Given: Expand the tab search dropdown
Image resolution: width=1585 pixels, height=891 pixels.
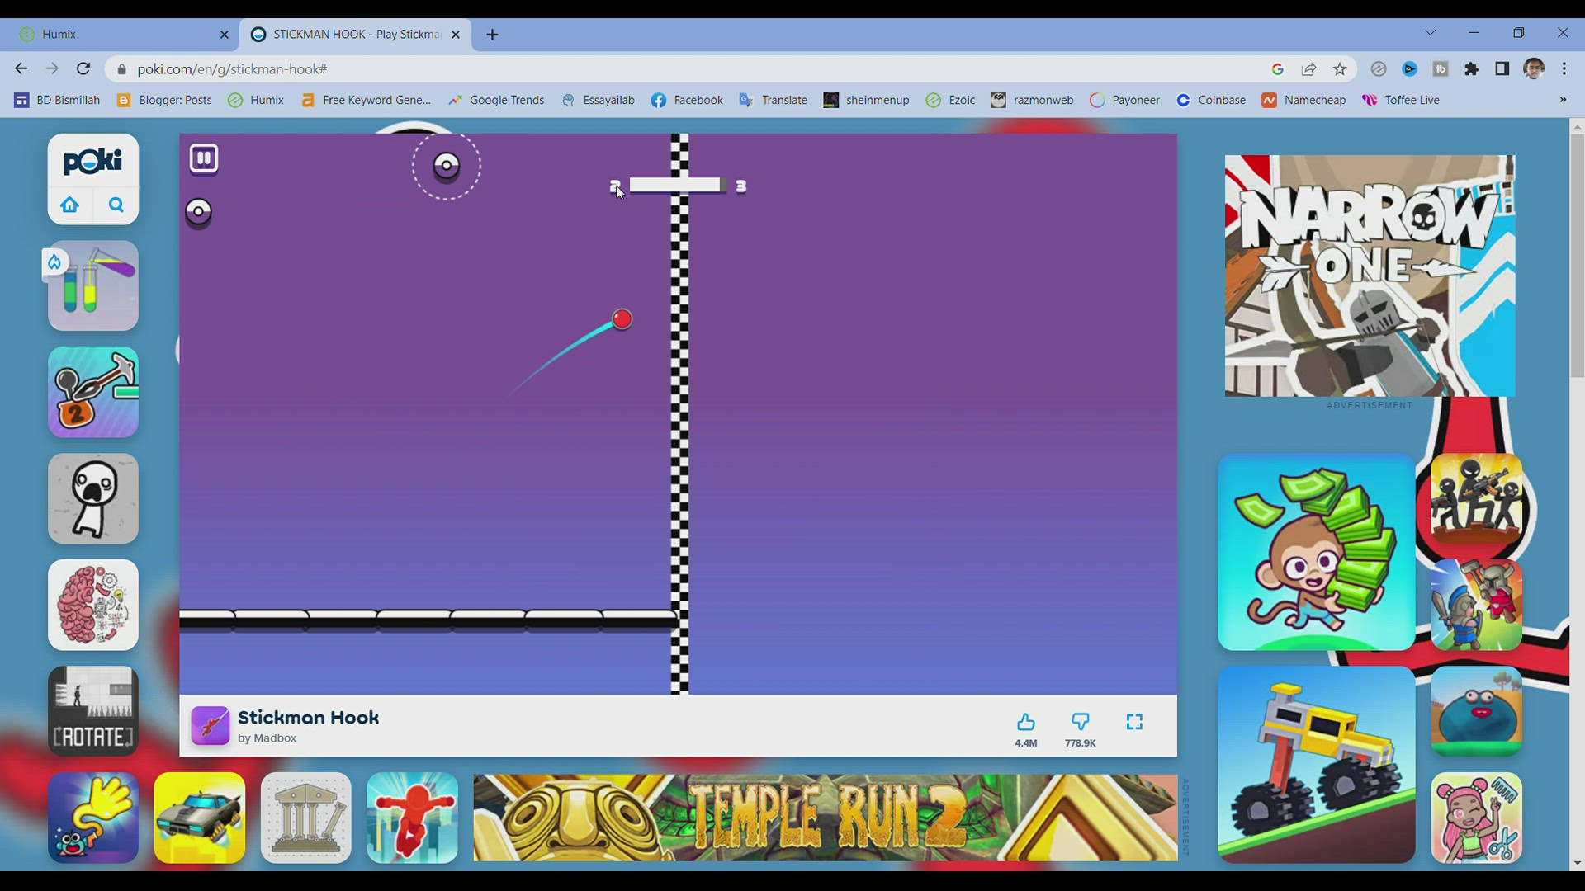Looking at the screenshot, I should click(x=1431, y=33).
